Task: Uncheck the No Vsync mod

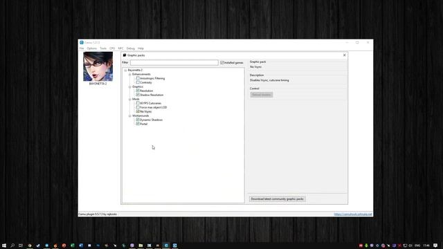Action: point(138,111)
